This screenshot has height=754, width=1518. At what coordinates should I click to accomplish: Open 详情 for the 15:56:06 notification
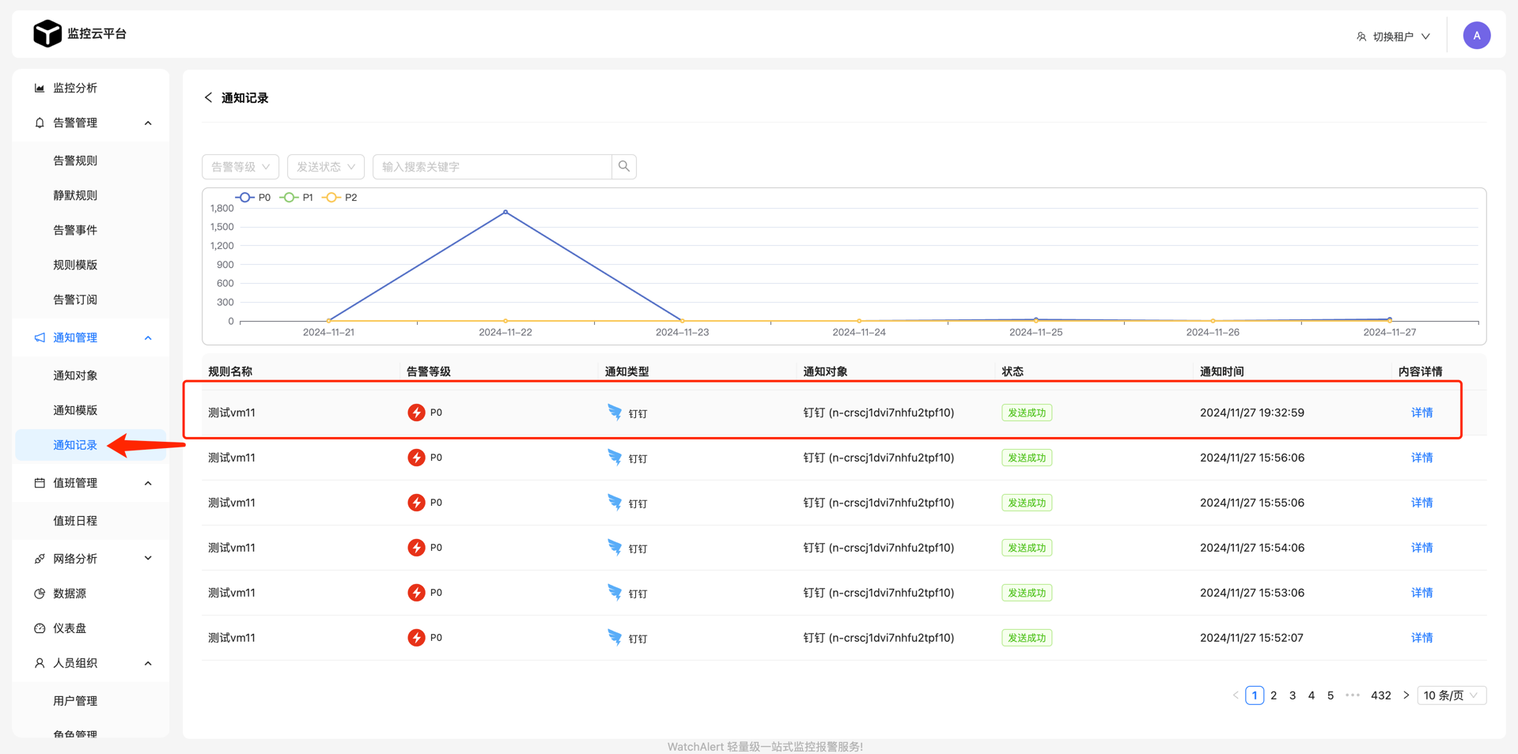click(1421, 458)
